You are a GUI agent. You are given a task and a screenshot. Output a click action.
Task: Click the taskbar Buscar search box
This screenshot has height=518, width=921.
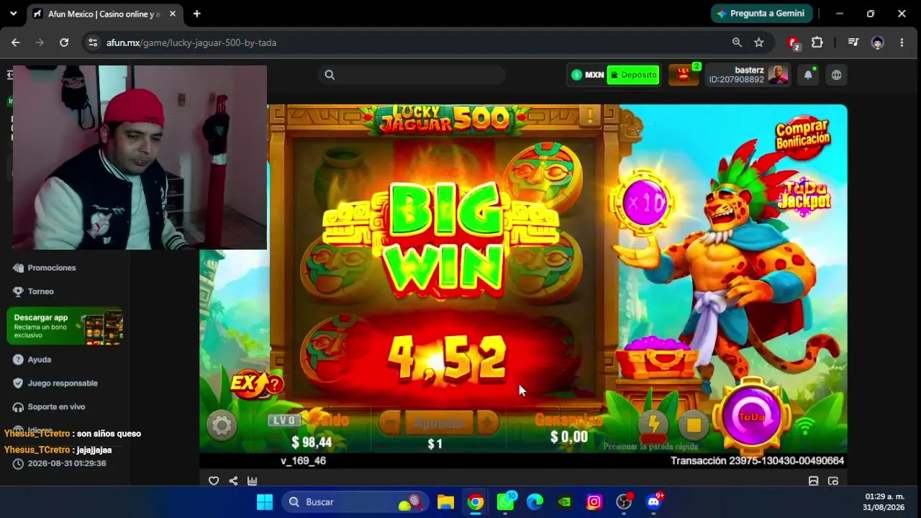click(355, 501)
